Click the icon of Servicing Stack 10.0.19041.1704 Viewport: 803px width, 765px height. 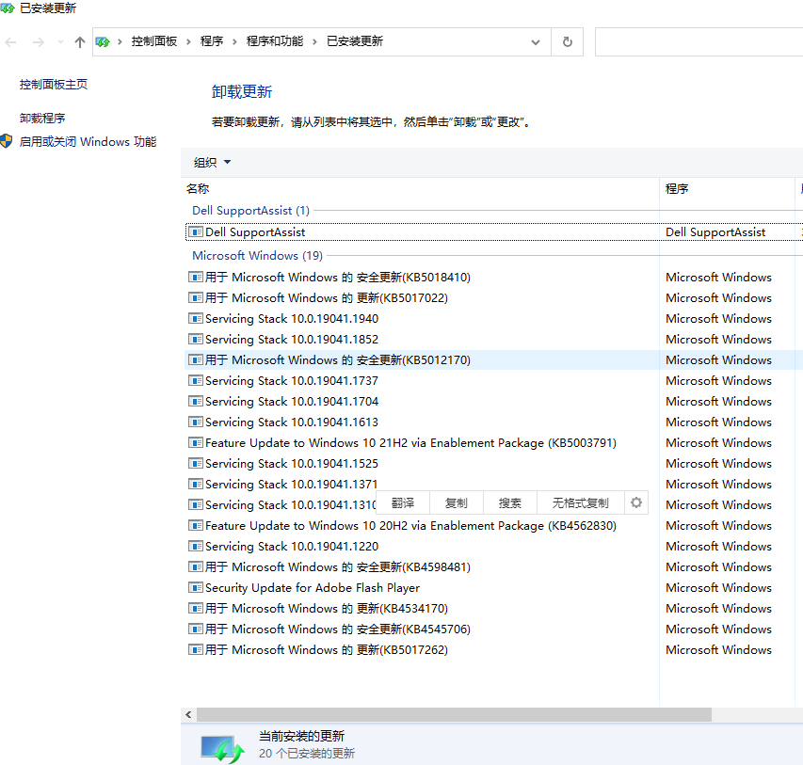pos(195,402)
